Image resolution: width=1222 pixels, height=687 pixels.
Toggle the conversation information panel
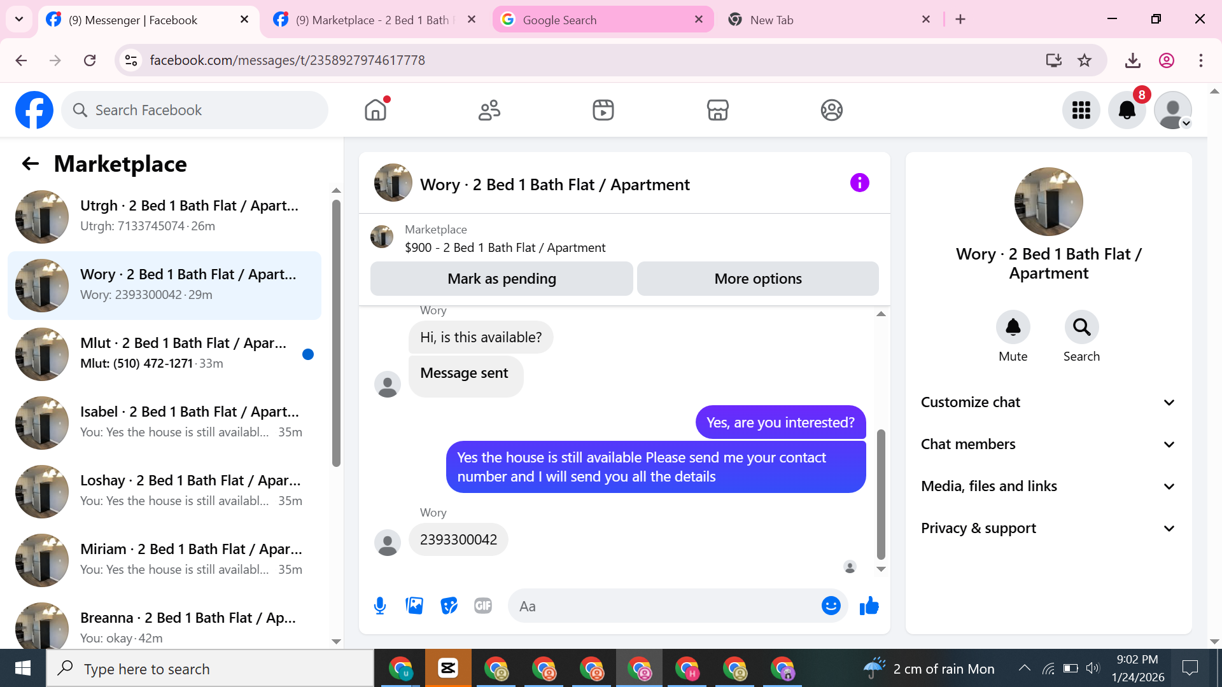pos(859,183)
